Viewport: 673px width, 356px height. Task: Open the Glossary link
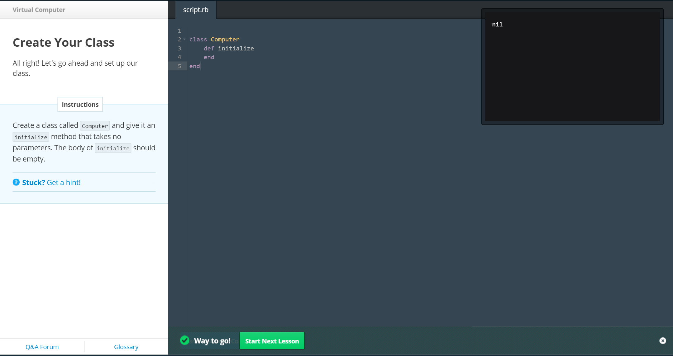(x=126, y=347)
